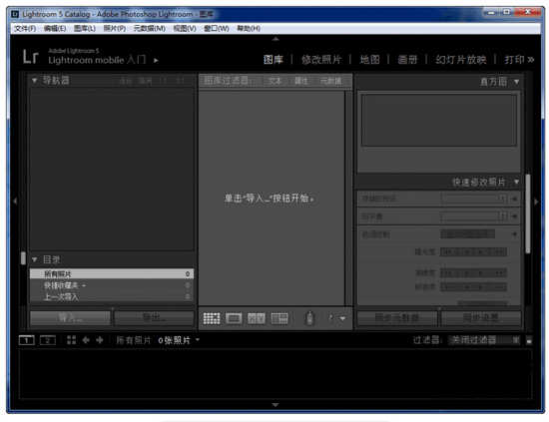Screen dimensions: 549x422
Task: Adjust the vibrance quick develop control
Action: (473, 286)
